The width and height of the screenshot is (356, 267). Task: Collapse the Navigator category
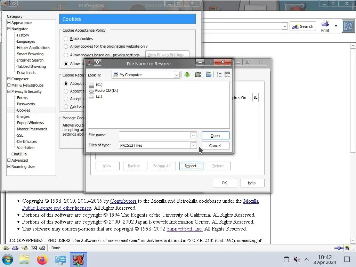[x=9, y=29]
